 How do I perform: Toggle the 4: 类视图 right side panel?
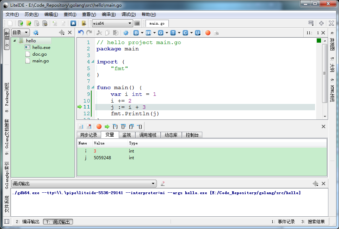click(x=332, y=41)
